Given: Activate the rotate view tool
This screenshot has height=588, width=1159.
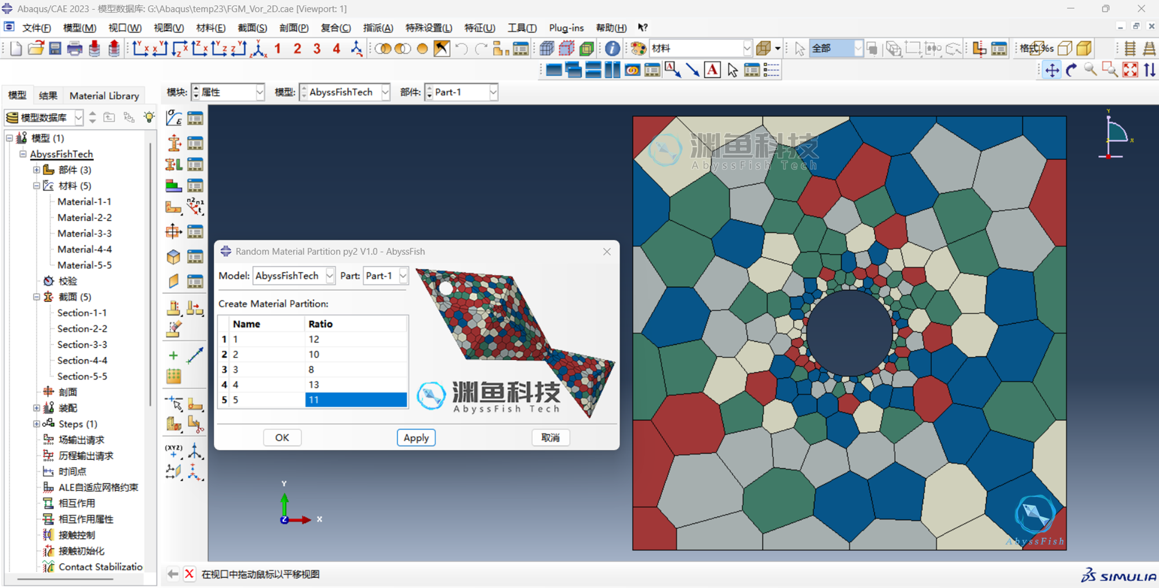Looking at the screenshot, I should (x=1071, y=70).
